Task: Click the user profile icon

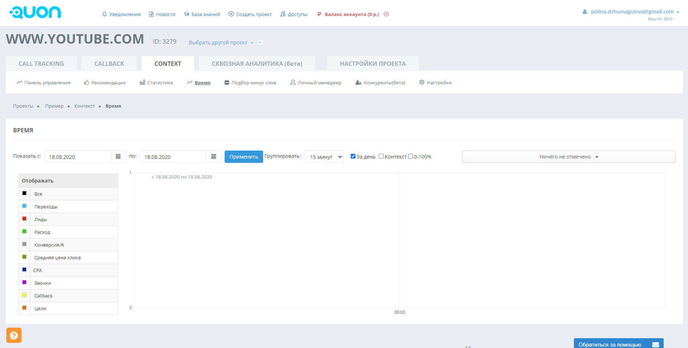Action: [585, 12]
